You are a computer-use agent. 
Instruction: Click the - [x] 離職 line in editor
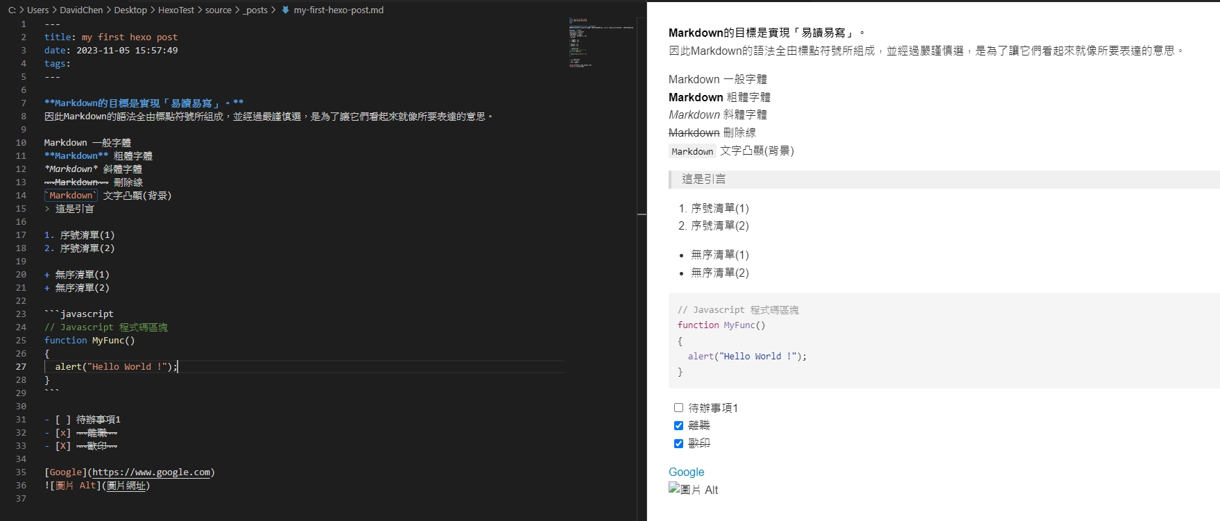tap(81, 433)
